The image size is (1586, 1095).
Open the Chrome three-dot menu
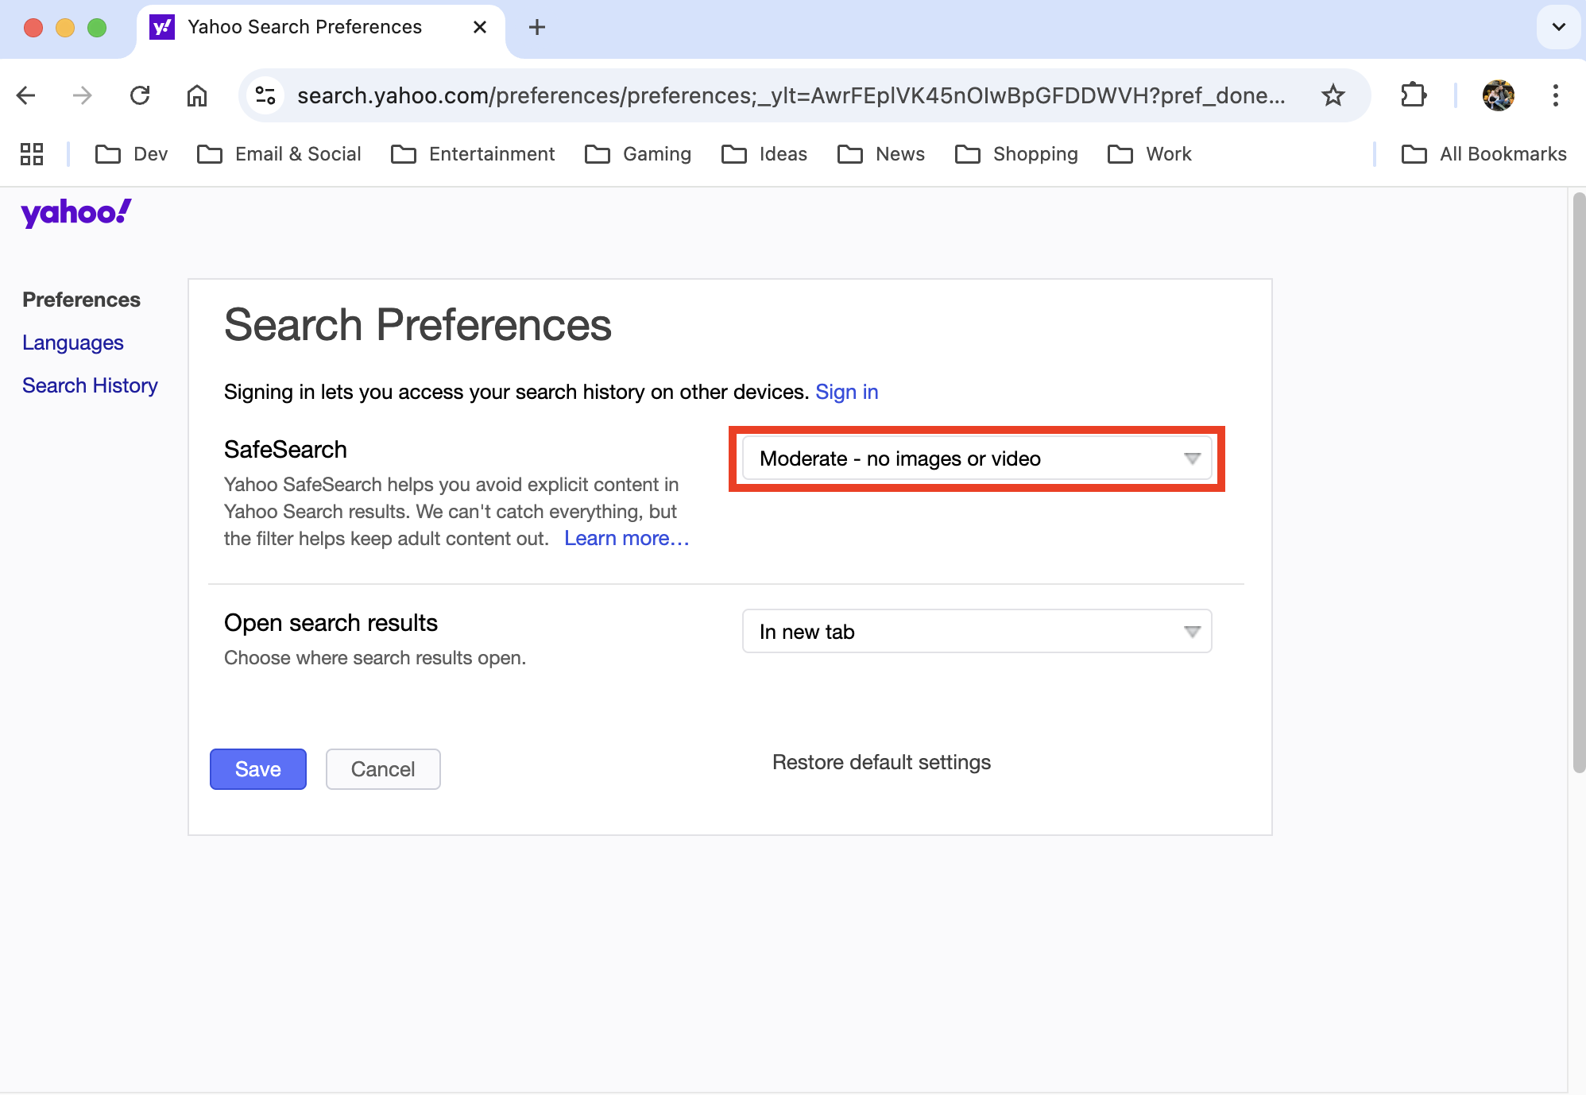pyautogui.click(x=1556, y=96)
